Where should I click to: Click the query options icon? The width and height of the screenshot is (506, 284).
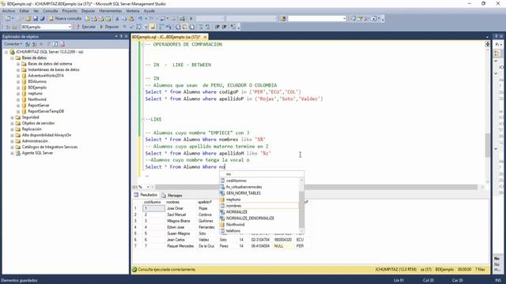tap(145, 27)
